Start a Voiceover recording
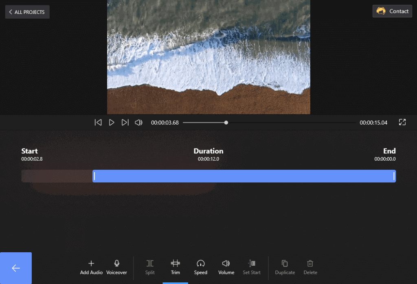The height and width of the screenshot is (284, 417). 116,267
